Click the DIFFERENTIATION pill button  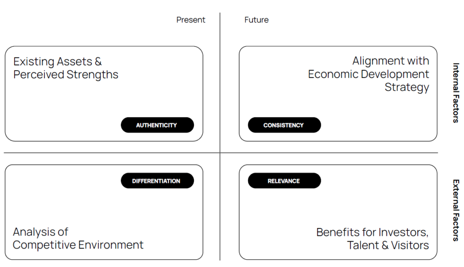[x=157, y=181]
